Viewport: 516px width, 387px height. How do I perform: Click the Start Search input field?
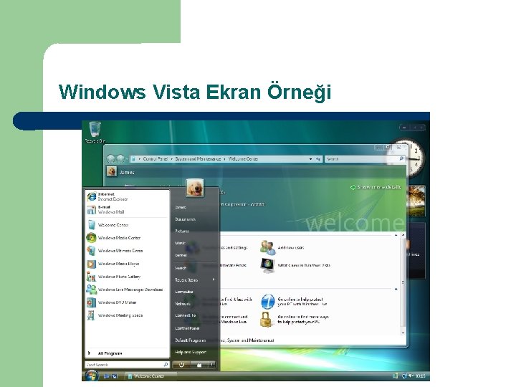127,365
